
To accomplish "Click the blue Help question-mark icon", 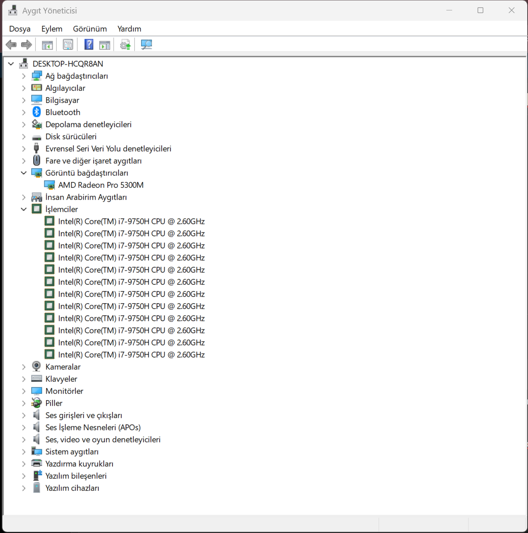I will (x=89, y=45).
